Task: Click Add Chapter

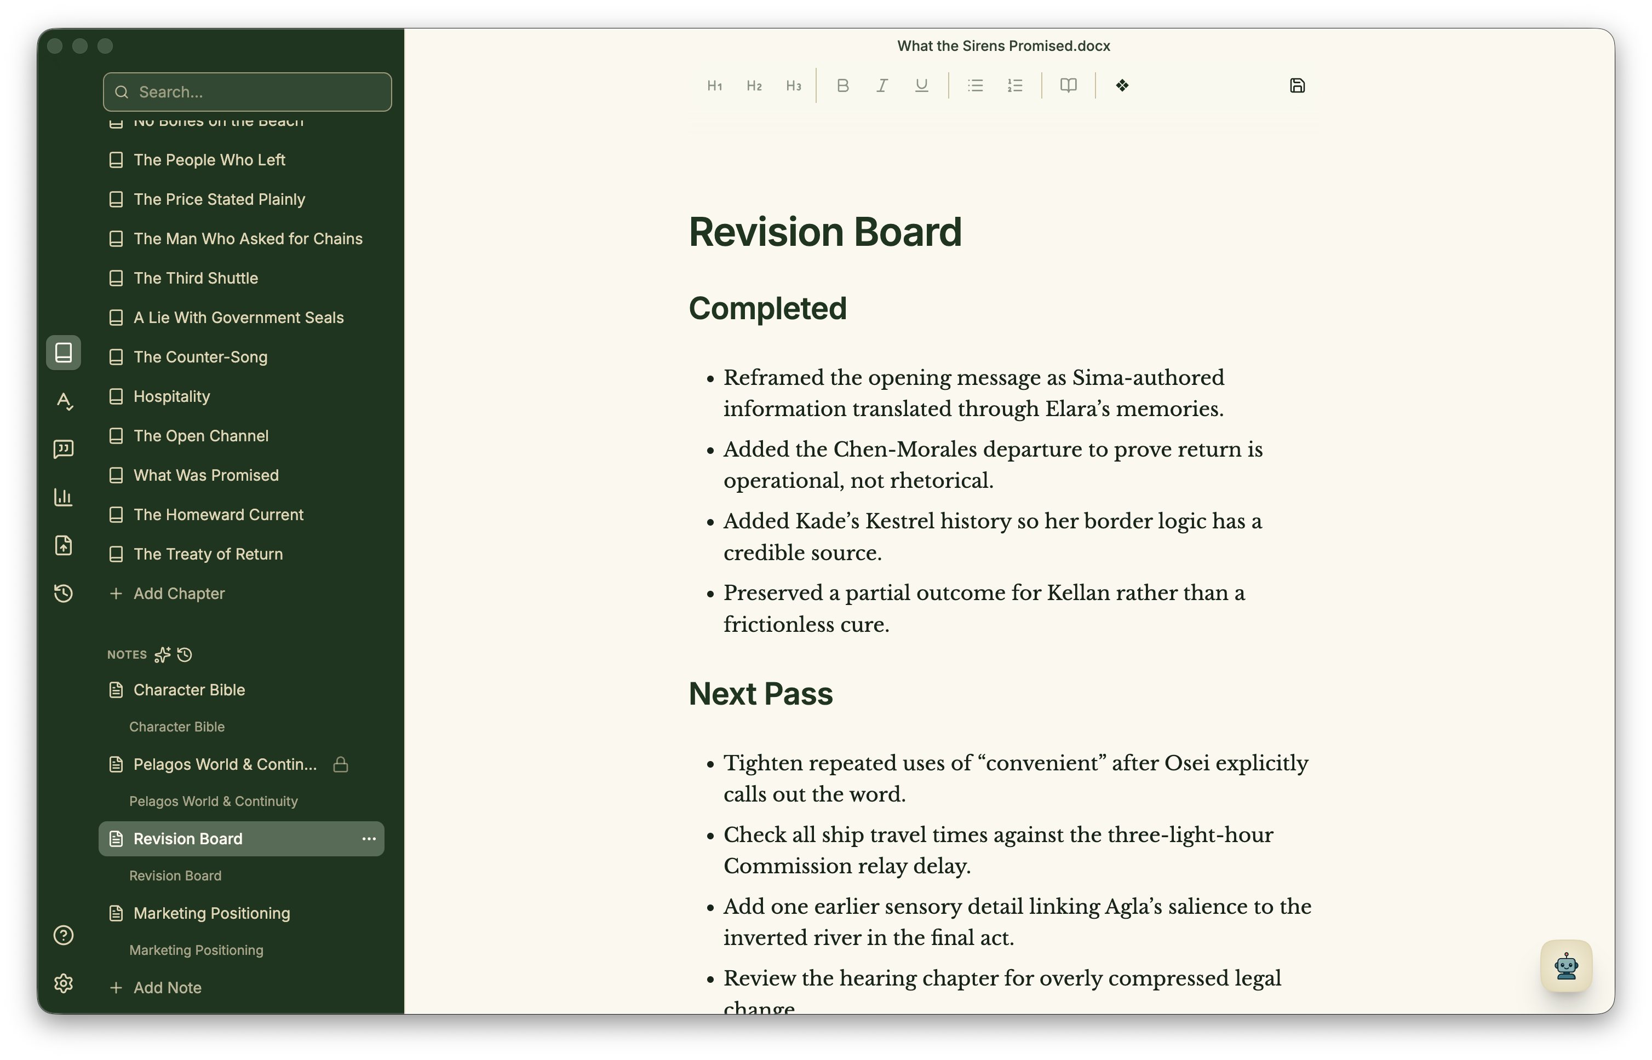Action: [241, 594]
